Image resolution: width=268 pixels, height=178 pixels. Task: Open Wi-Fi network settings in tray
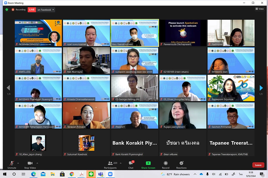coord(220,174)
